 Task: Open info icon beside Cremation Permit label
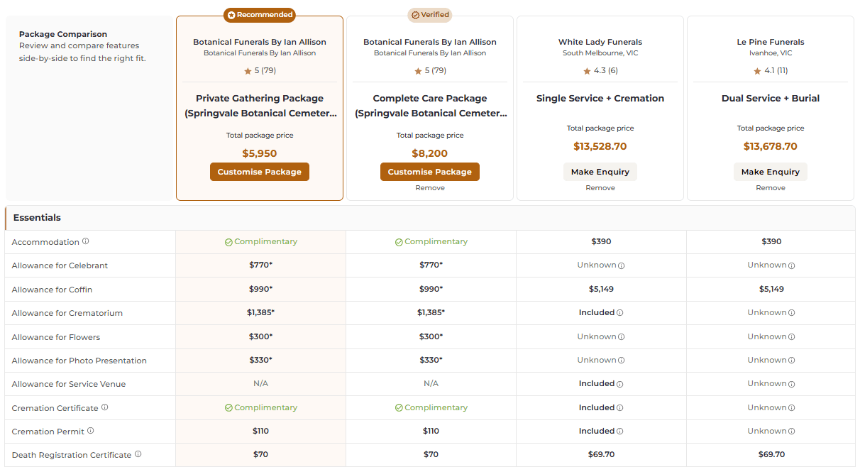pos(91,431)
